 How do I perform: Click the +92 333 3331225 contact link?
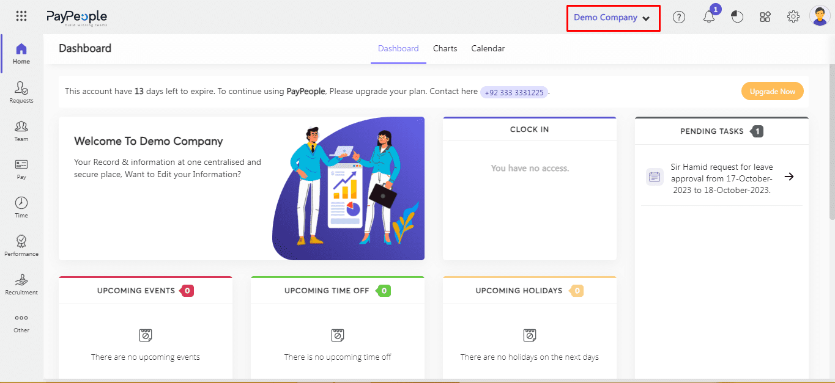(x=514, y=92)
